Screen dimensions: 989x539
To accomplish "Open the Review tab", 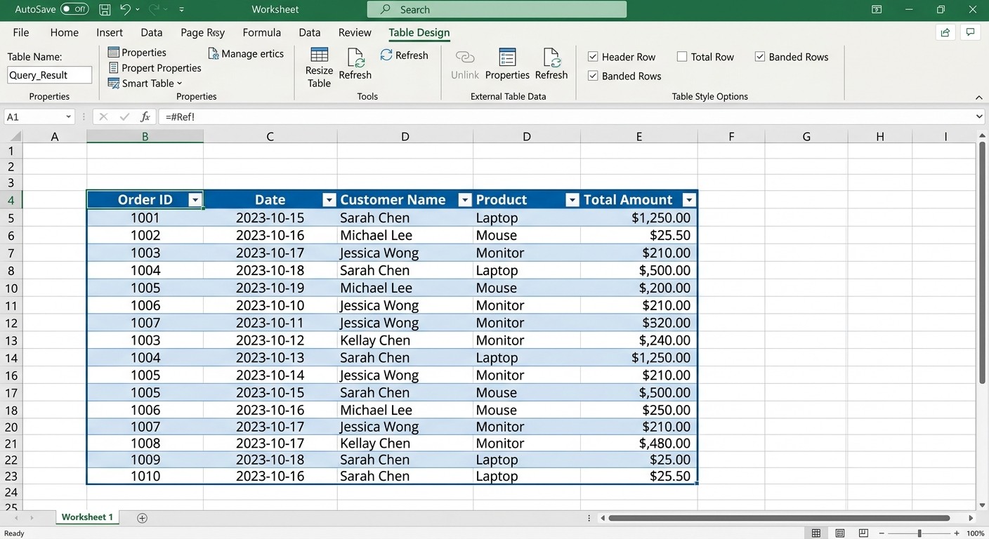I will click(355, 32).
